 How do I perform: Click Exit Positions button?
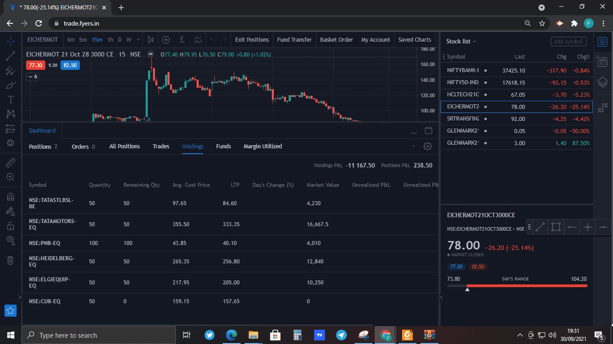point(252,39)
